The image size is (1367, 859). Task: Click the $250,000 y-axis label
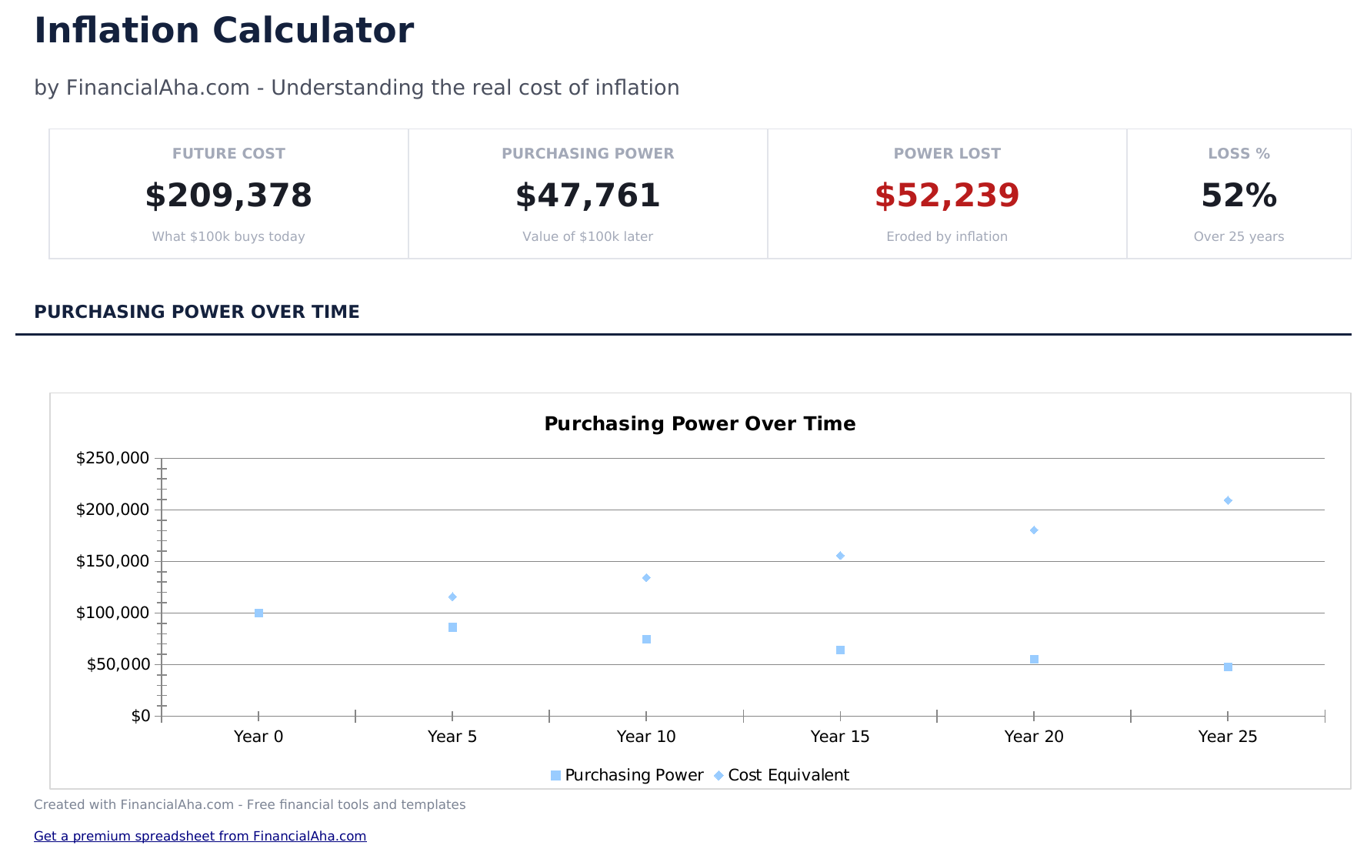pyautogui.click(x=112, y=459)
